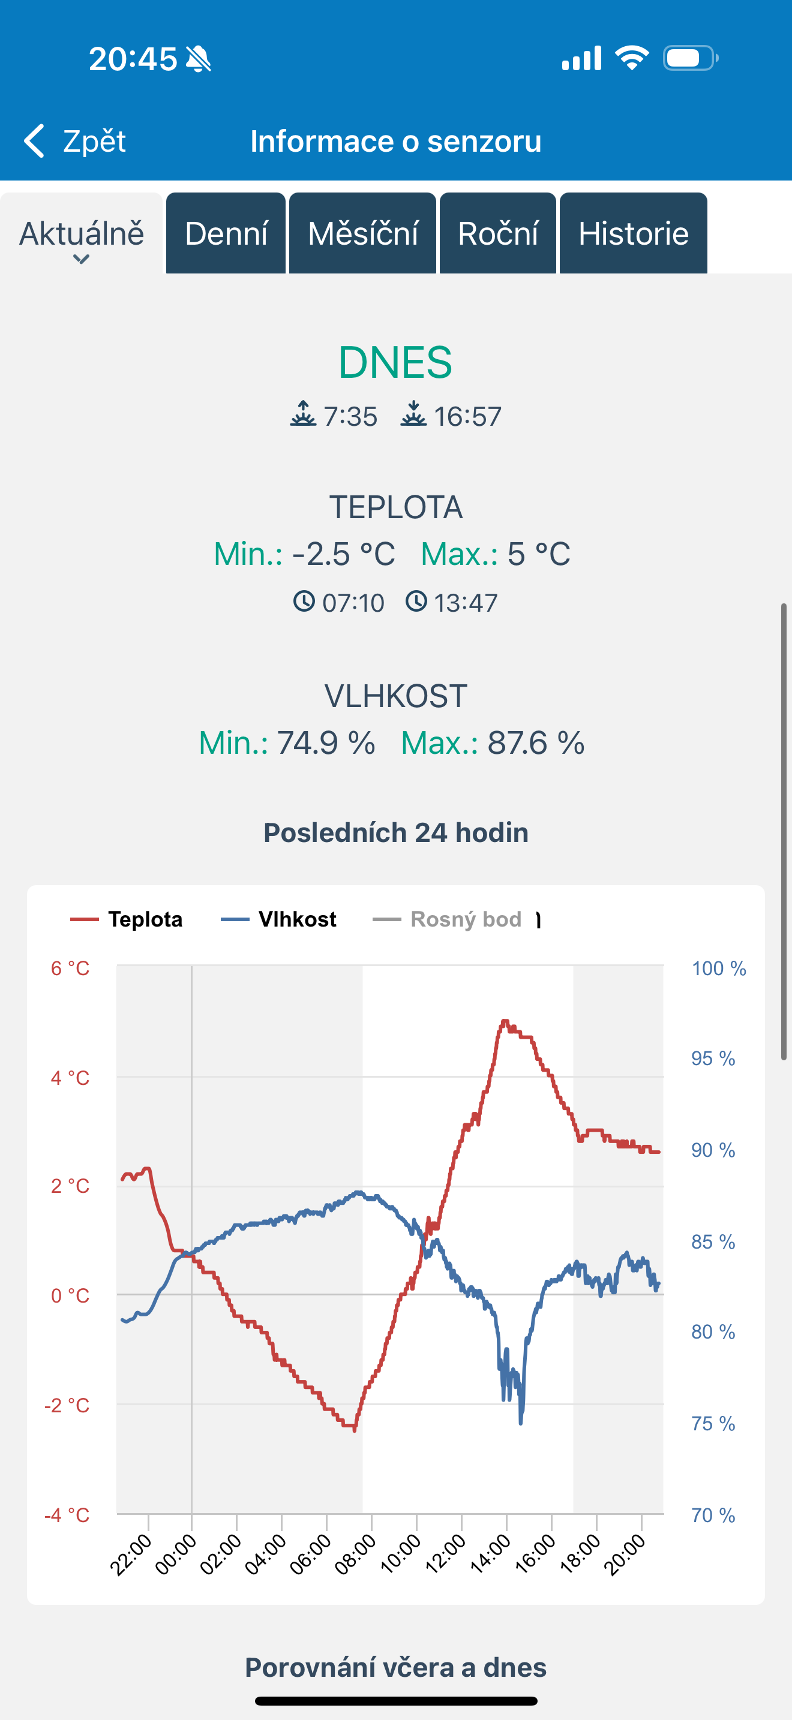Go back using the Zpět link
The width and height of the screenshot is (792, 1720).
pyautogui.click(x=94, y=141)
